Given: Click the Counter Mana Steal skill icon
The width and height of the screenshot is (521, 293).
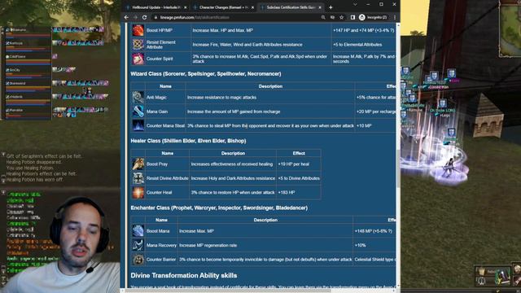Looking at the screenshot, I should (x=138, y=125).
